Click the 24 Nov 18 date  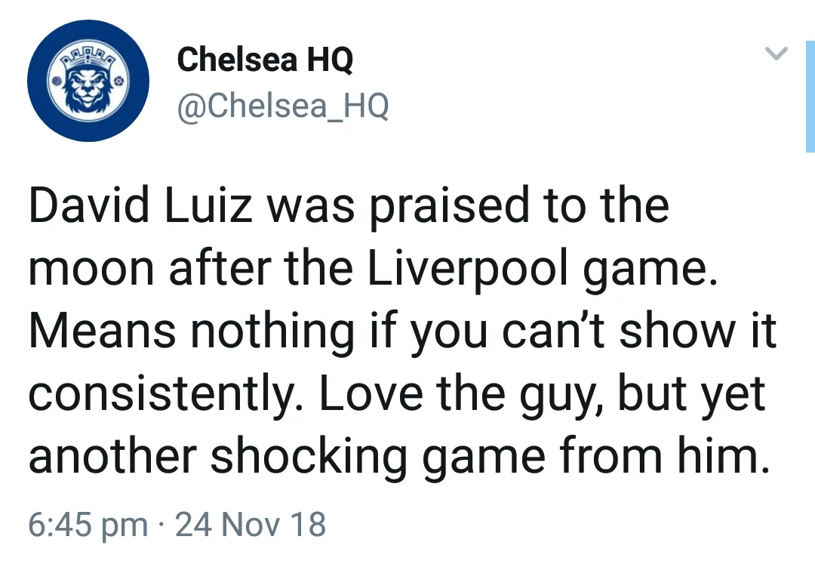[x=251, y=524]
